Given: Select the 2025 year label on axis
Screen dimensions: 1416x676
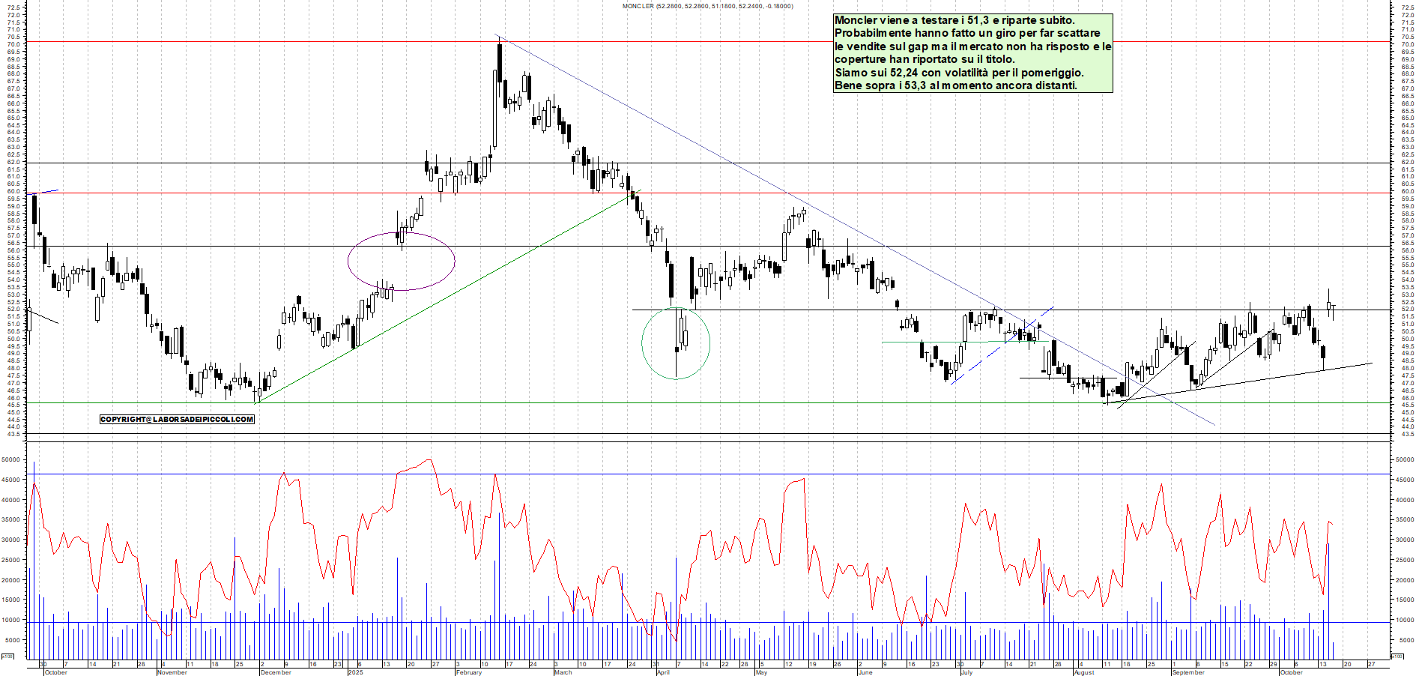Looking at the screenshot, I should click(x=356, y=672).
